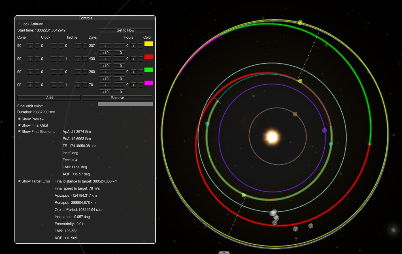Add 10 days to the yellow segment
This screenshot has width=402, height=254.
(105, 53)
